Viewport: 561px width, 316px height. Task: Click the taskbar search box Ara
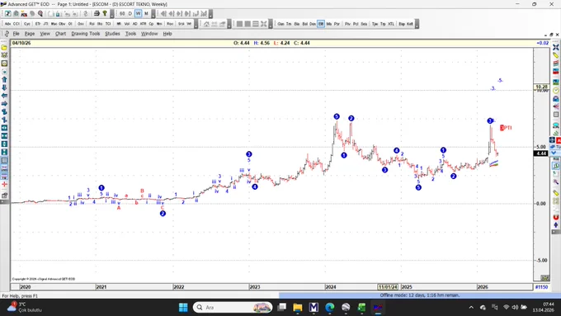point(233,308)
